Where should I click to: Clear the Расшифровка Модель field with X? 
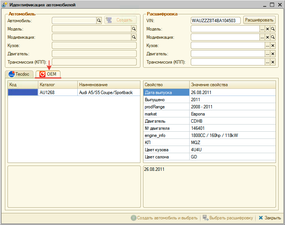[268, 29]
